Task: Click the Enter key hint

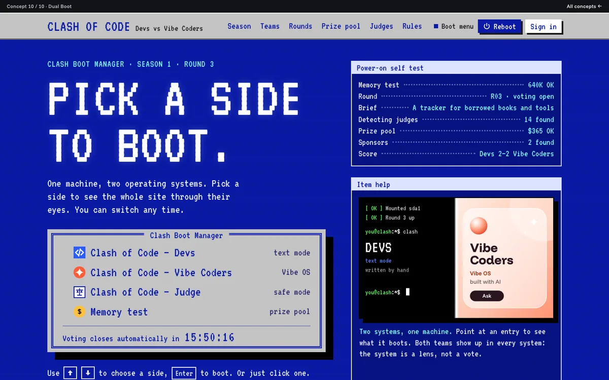Action: (184, 373)
